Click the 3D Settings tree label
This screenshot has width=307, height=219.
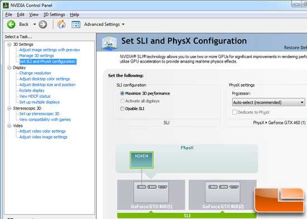click(x=23, y=45)
